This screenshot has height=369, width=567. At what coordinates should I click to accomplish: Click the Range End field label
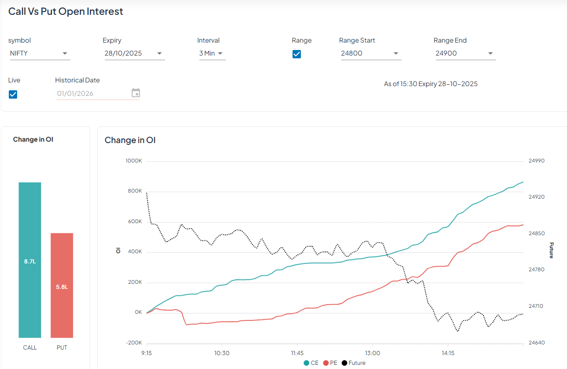coord(450,40)
